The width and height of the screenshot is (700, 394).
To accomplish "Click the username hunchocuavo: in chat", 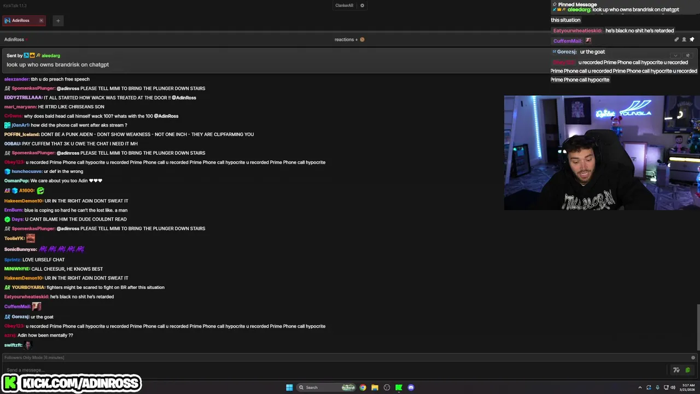I will point(27,171).
